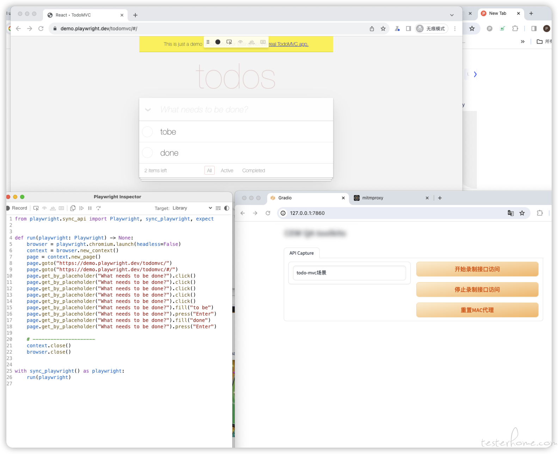Click assert text icon in floating toolbar
Screen dimensions: 558x454
pyautogui.click(x=252, y=42)
